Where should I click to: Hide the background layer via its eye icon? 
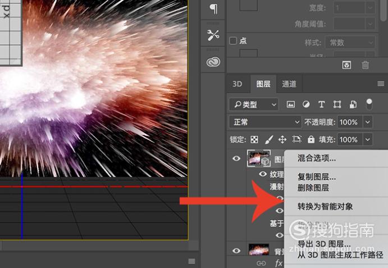[x=236, y=251]
